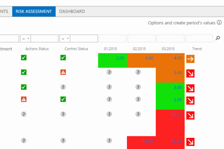Viewport: 224px width, 149px height.
Task: Click 02.2015 question mark in 03.2015 2.00 row
Action: [138, 99]
